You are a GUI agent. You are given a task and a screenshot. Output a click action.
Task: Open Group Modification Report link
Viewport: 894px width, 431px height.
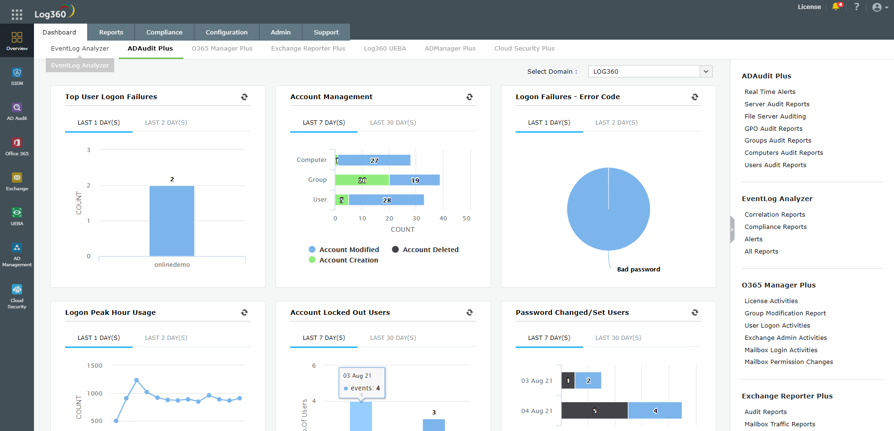point(785,313)
